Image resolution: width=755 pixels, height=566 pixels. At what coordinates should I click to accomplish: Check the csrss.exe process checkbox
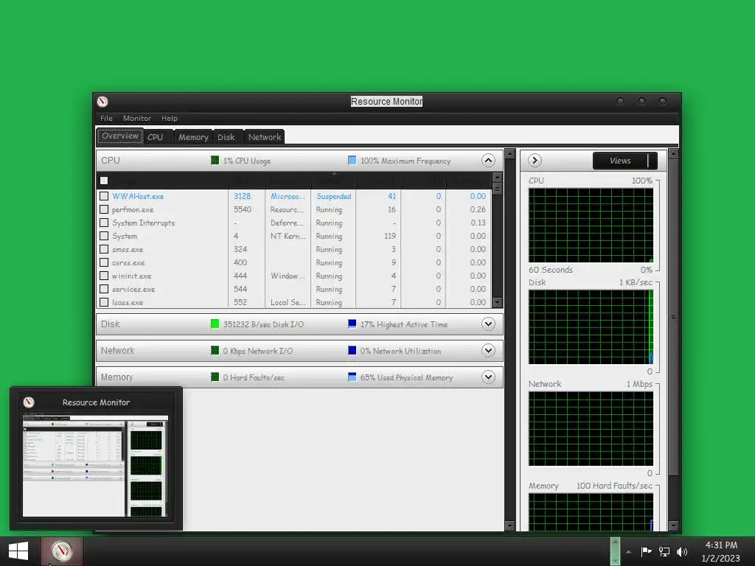103,262
